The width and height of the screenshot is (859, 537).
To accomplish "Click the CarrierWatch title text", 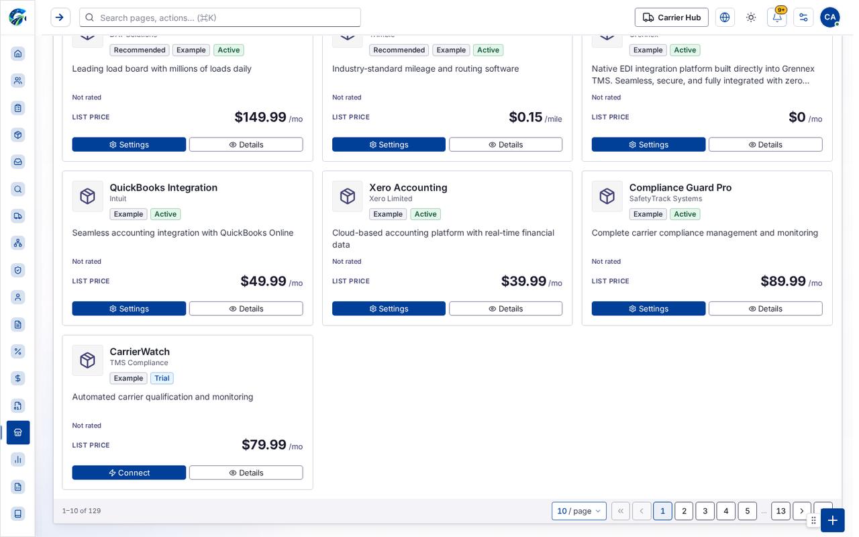I will [140, 352].
